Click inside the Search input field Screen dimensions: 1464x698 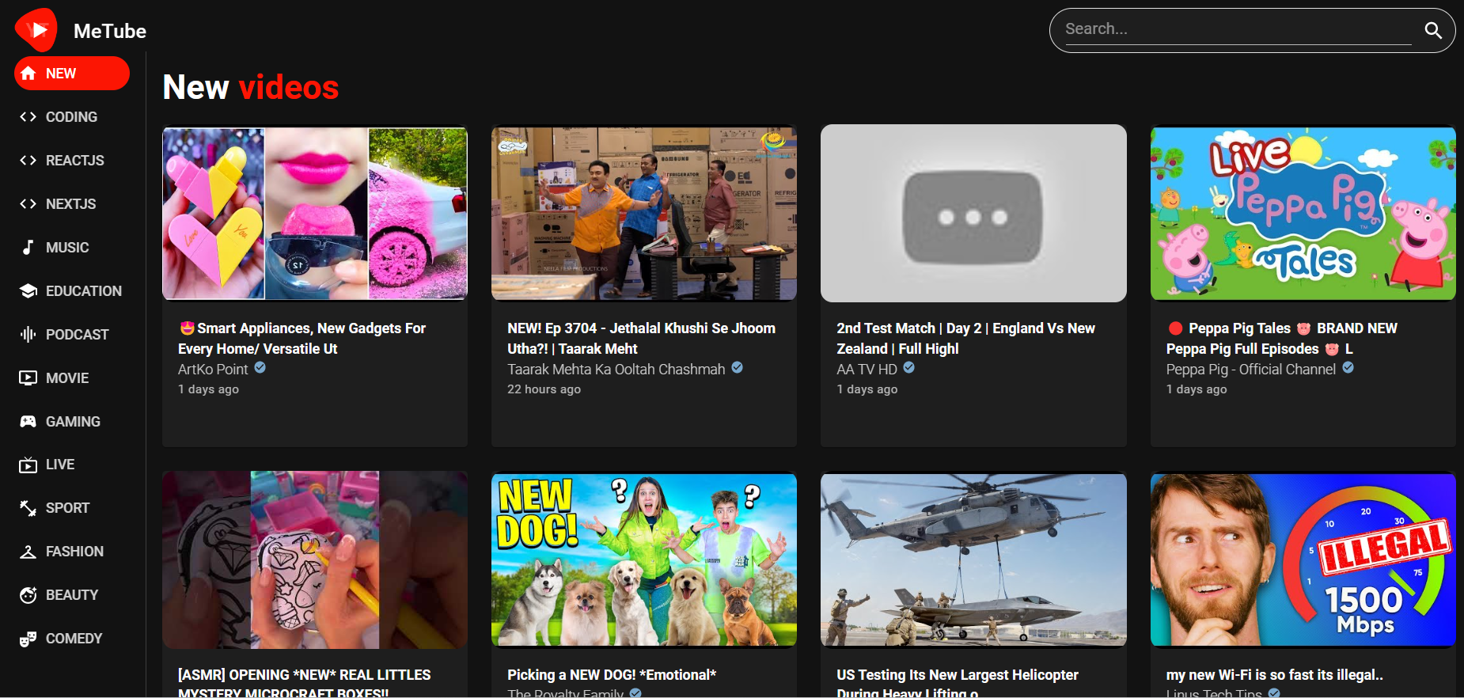1238,29
